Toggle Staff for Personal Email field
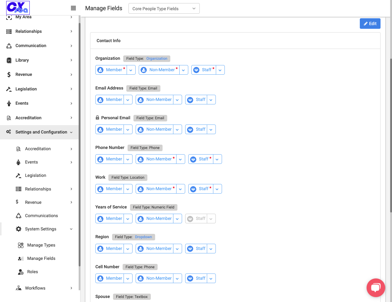 196,129
